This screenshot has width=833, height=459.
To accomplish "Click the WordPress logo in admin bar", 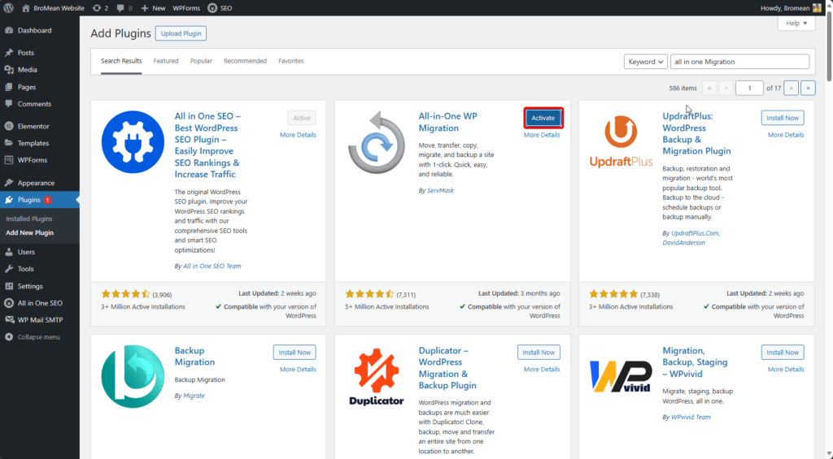I will pos(9,7).
